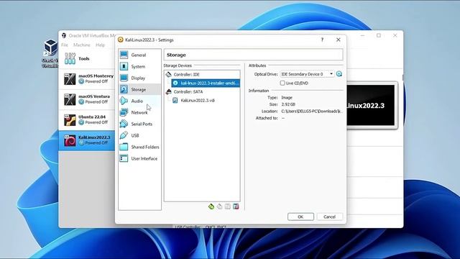
Task: Open Optical Drive dropdown IDE Secondary Device 0
Action: pyautogui.click(x=307, y=74)
